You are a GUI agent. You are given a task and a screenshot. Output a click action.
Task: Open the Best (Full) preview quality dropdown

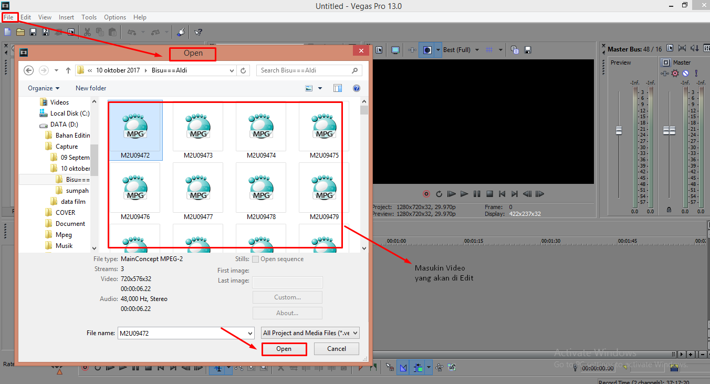pos(461,49)
